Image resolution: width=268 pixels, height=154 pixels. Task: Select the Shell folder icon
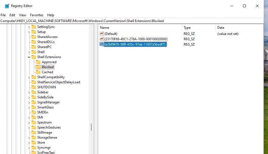coord(34,52)
